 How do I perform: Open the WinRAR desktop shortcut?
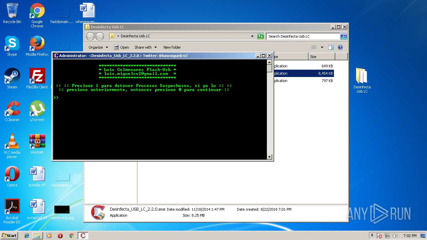pos(37,144)
